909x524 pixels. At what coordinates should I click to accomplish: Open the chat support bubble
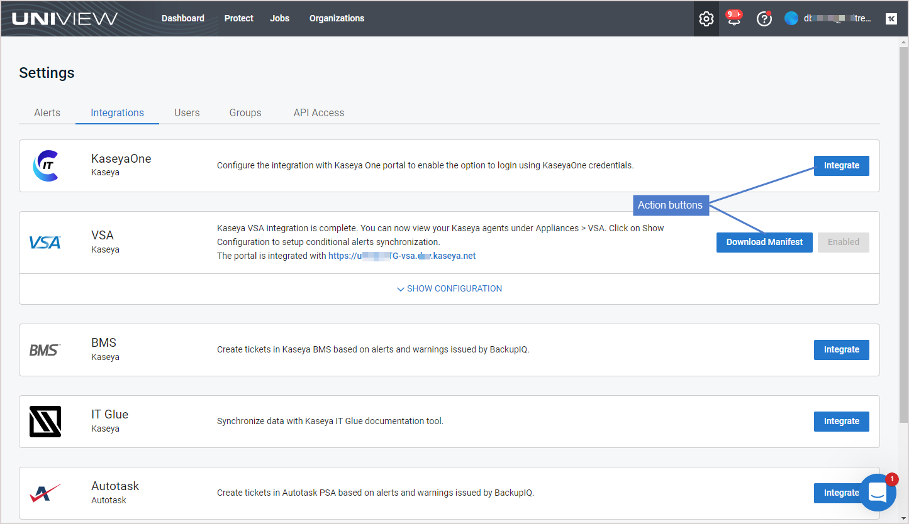pyautogui.click(x=878, y=493)
